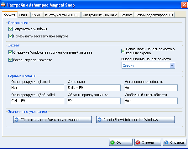Switch to the Захват tab

(126, 15)
